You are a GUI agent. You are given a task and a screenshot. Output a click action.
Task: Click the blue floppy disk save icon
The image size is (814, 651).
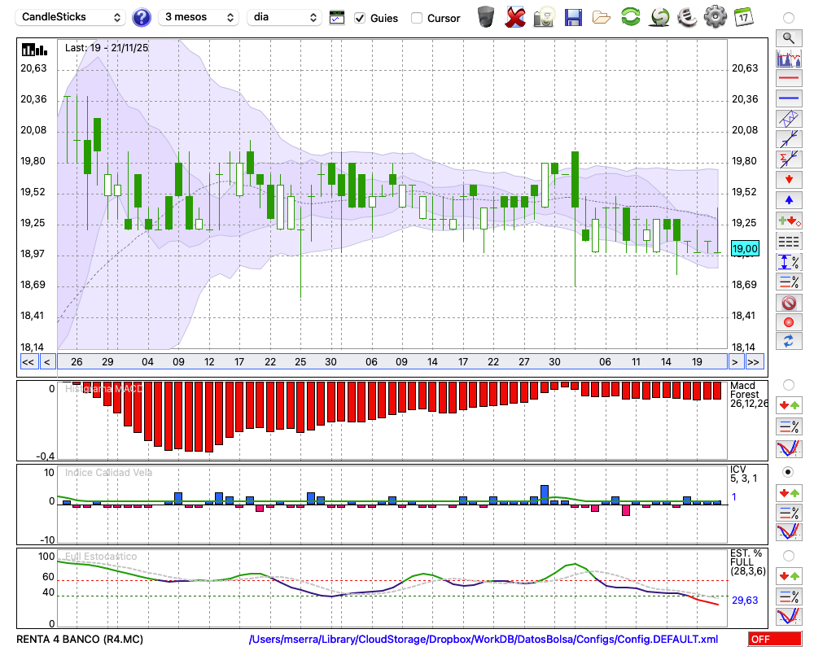[x=573, y=16]
